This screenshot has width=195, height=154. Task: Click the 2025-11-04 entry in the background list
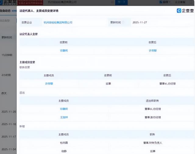click(x=9, y=149)
